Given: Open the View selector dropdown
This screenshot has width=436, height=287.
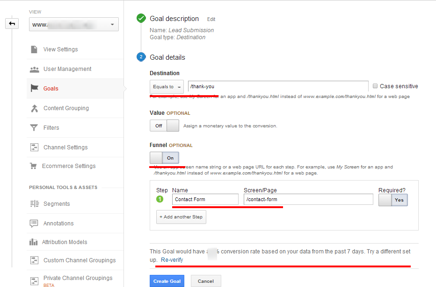Looking at the screenshot, I should pos(73,25).
